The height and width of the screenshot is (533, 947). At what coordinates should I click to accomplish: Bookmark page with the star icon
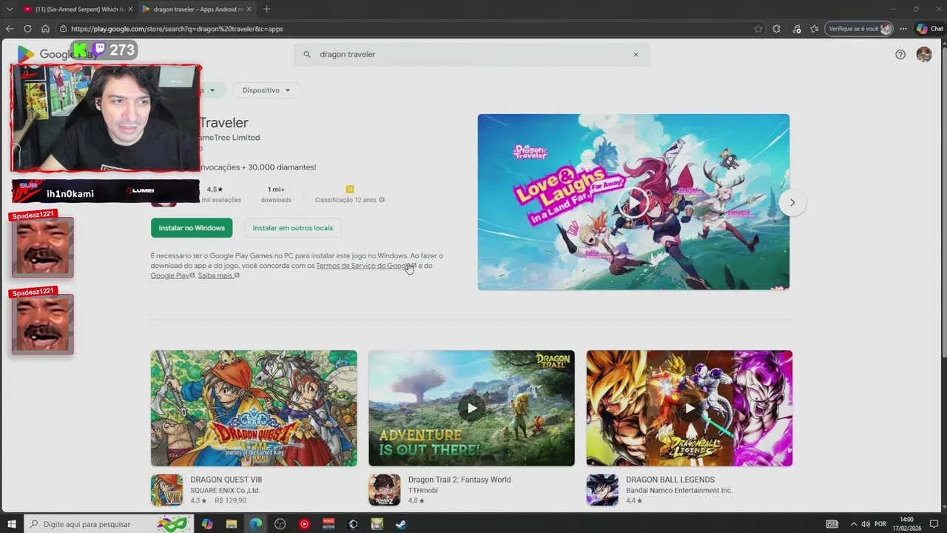point(758,29)
